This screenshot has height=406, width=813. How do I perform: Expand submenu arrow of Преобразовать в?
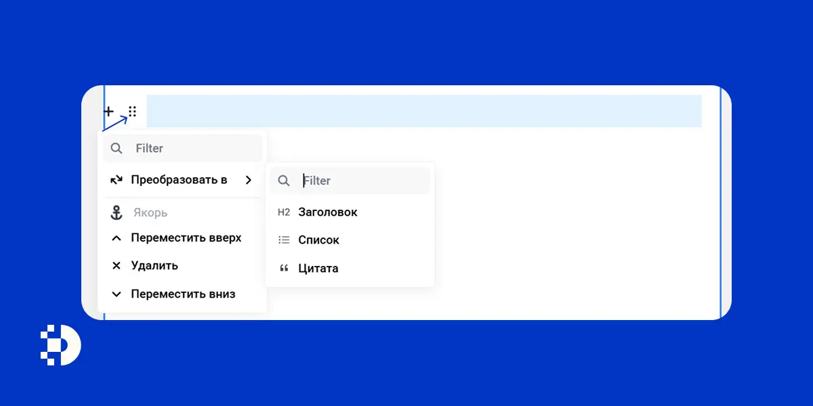(249, 180)
